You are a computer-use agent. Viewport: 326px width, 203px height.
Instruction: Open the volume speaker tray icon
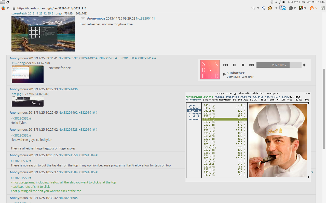point(284,2)
